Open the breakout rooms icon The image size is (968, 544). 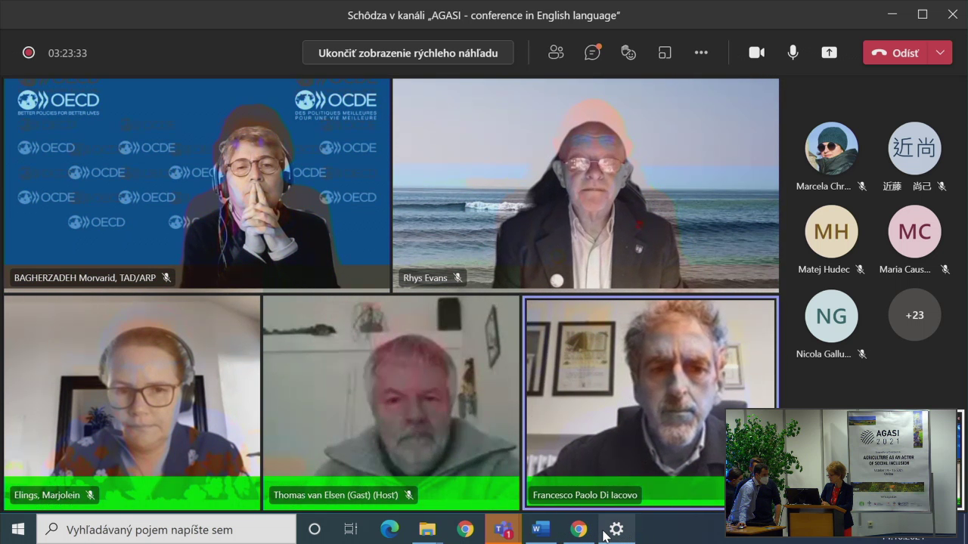point(665,53)
